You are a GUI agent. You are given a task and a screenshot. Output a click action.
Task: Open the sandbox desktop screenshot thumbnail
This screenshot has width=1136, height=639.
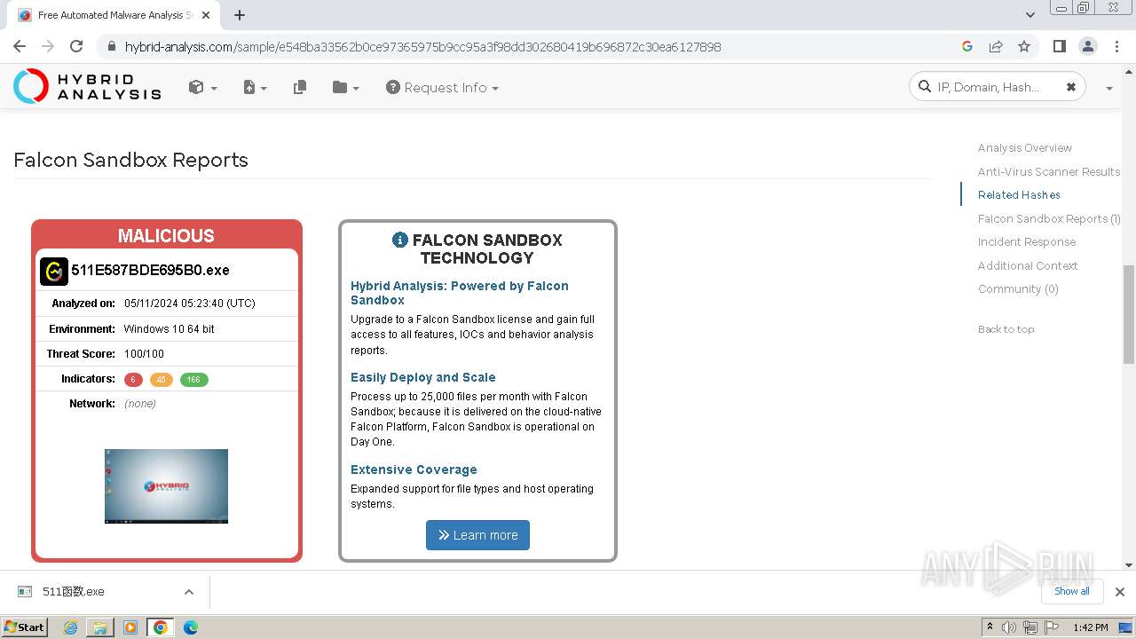(x=166, y=486)
